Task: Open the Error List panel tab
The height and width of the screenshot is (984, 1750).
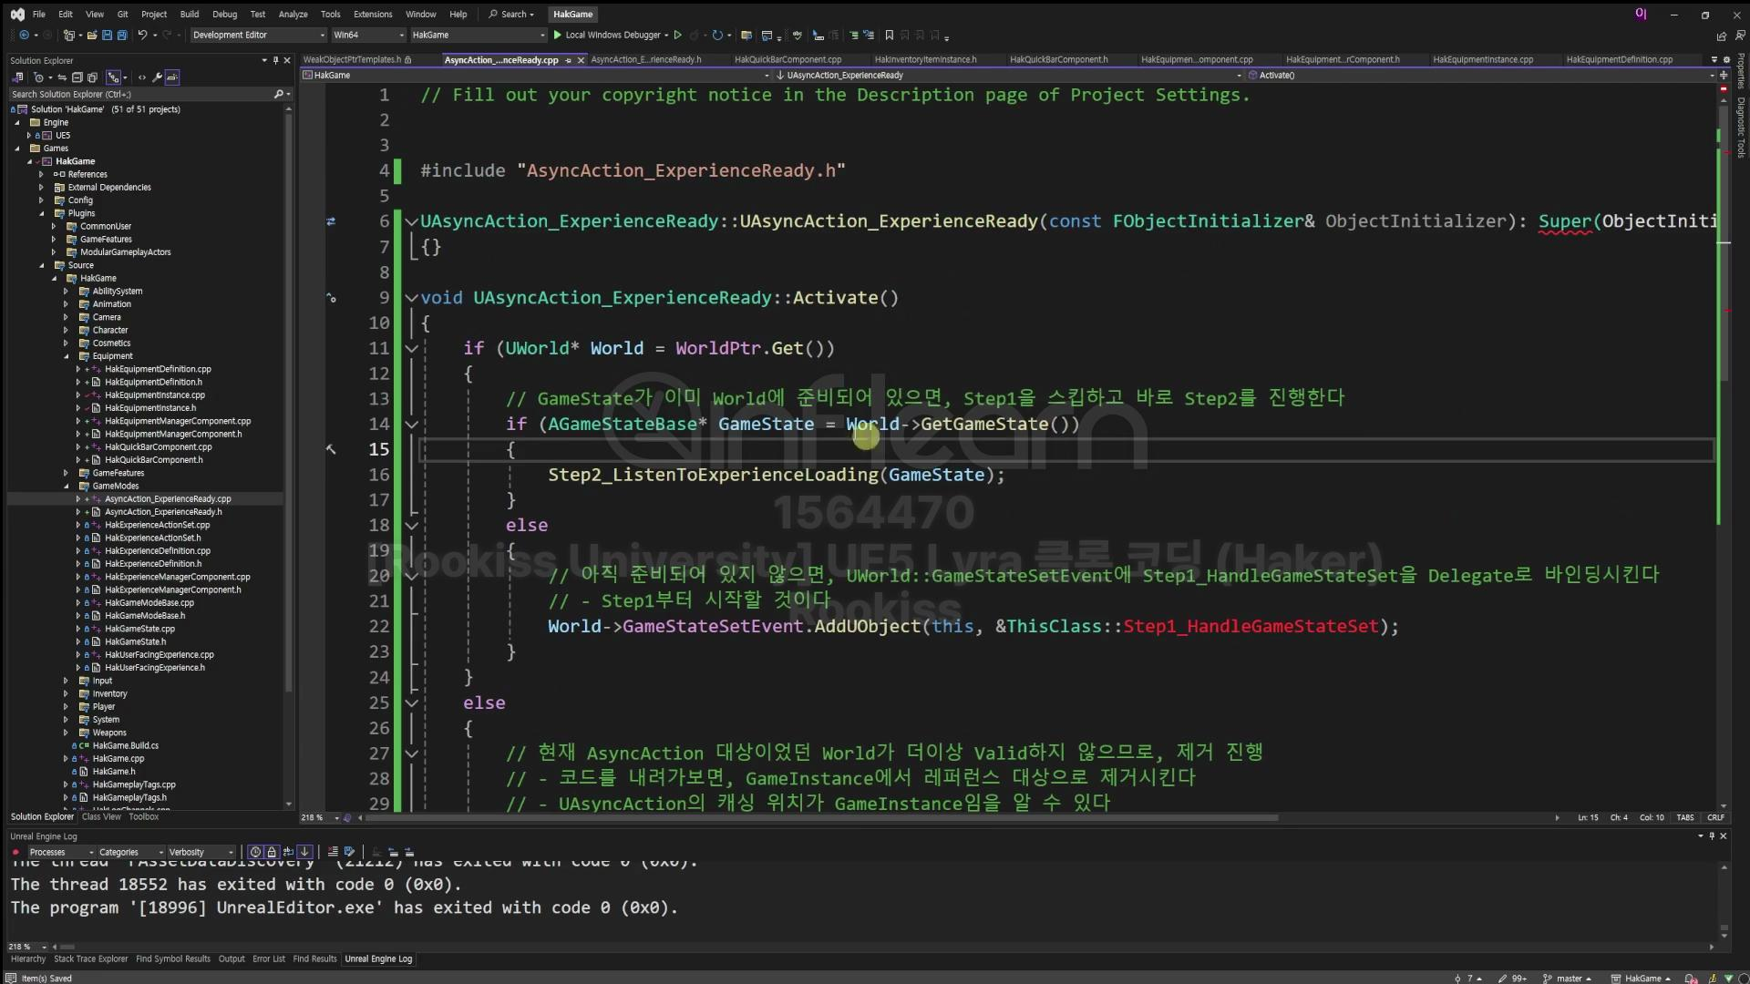Action: 268,958
